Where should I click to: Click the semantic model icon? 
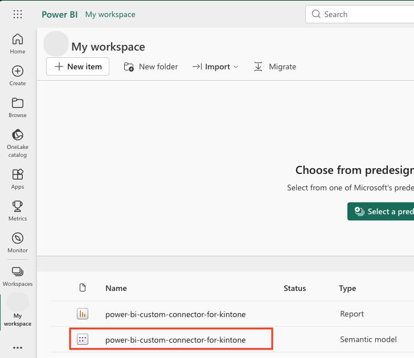[x=83, y=339]
